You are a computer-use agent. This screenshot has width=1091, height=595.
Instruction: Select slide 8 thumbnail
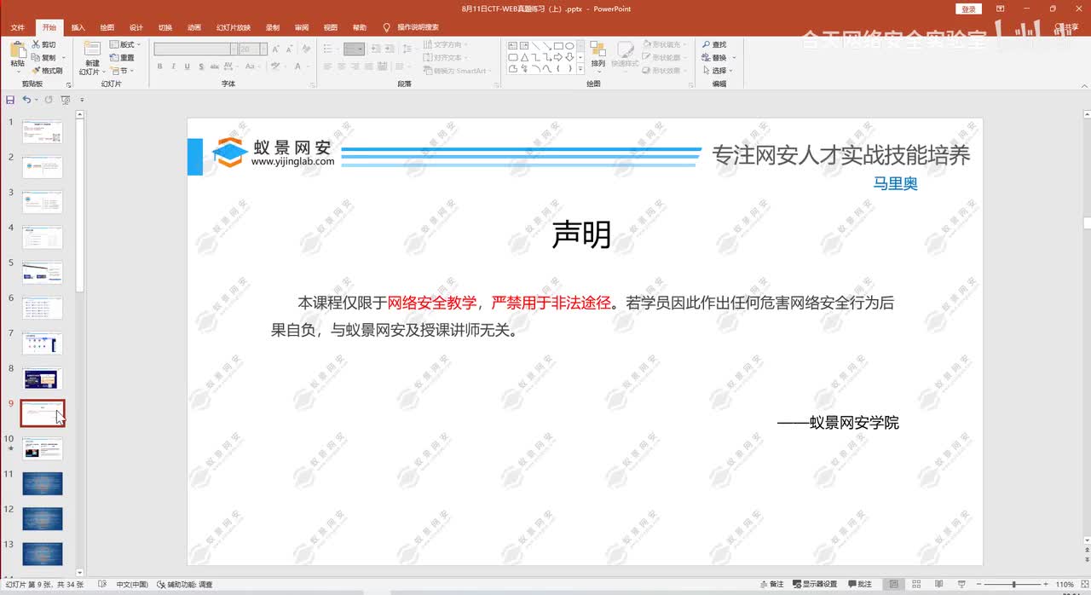tap(43, 378)
